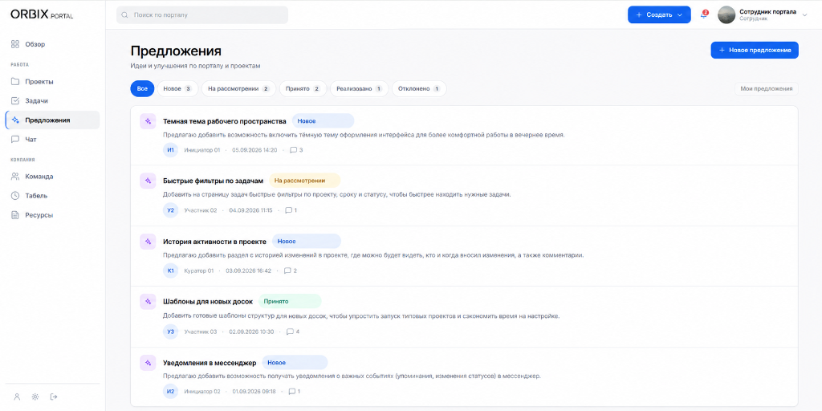Click the Предложения sparkle icon in sidebar

(16, 120)
